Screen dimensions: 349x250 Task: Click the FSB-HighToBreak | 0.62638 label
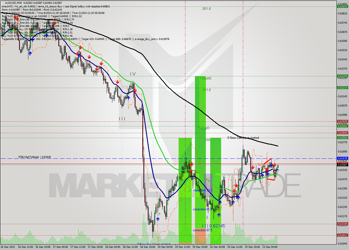click(35, 157)
